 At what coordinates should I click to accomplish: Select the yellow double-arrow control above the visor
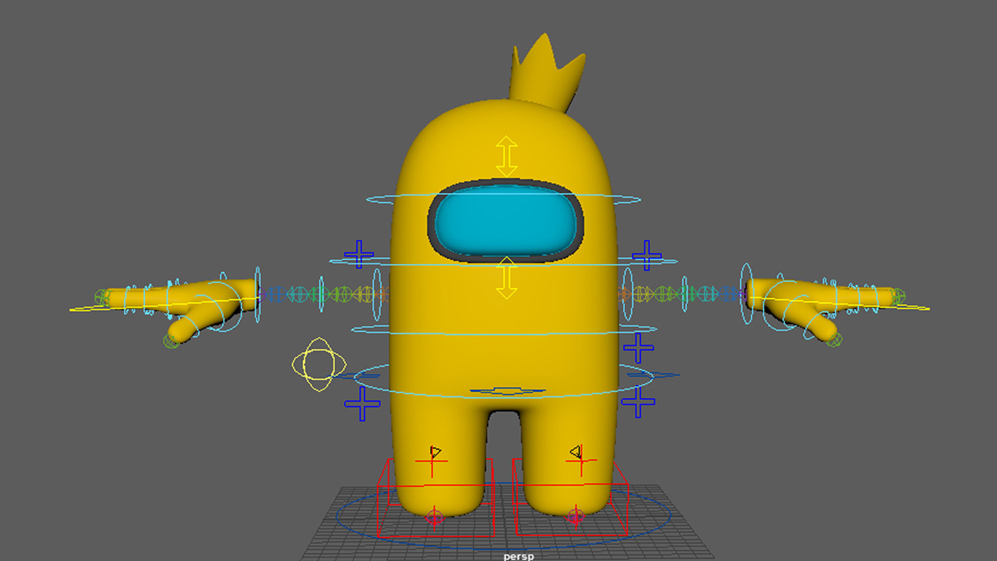tap(506, 156)
